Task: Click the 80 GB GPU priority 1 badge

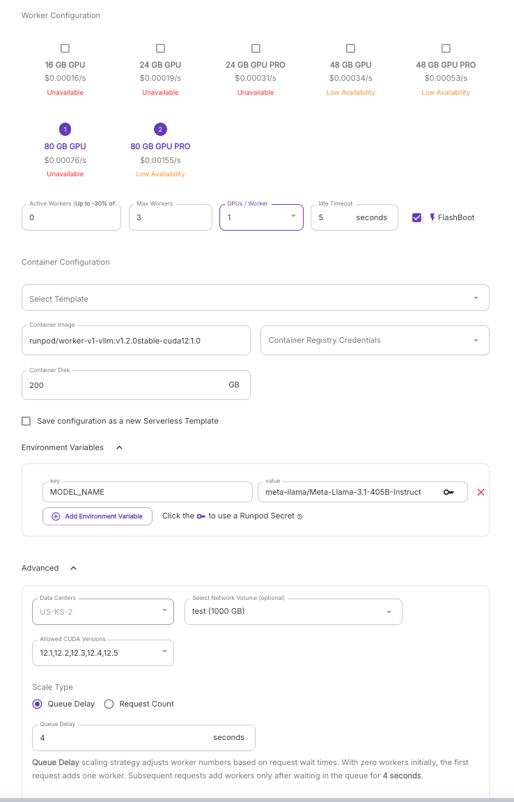Action: 65,130
